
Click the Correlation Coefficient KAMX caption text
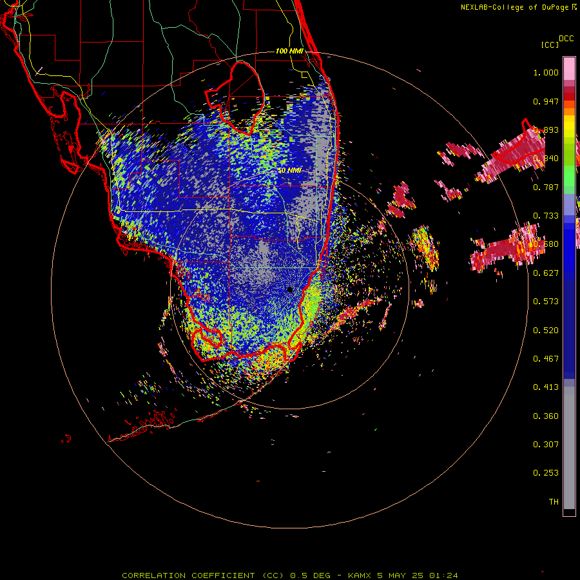[x=290, y=575]
